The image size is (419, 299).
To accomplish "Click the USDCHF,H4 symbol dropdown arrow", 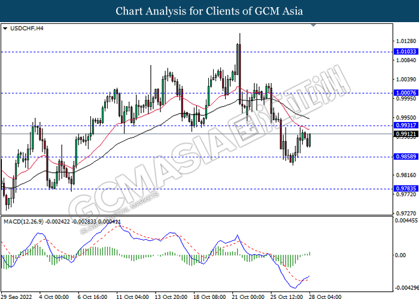I will (x=5, y=29).
